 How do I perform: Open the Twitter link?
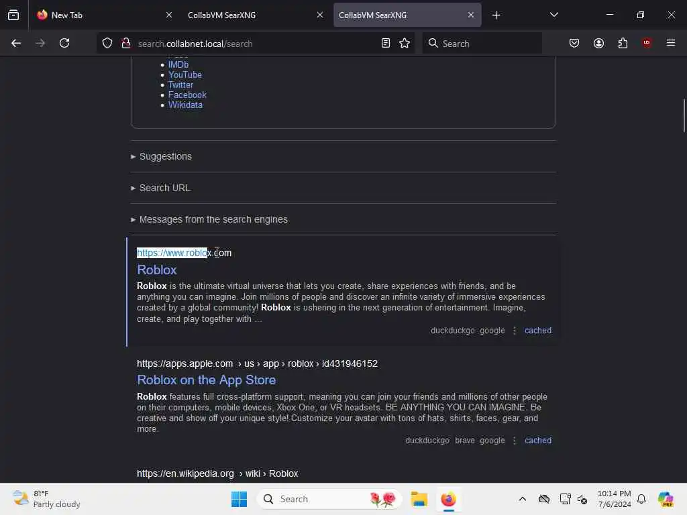tap(180, 85)
